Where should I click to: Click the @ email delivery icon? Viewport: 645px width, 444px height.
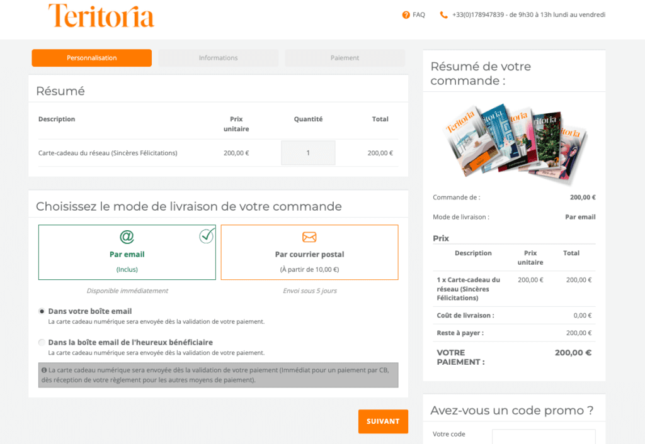(x=127, y=236)
